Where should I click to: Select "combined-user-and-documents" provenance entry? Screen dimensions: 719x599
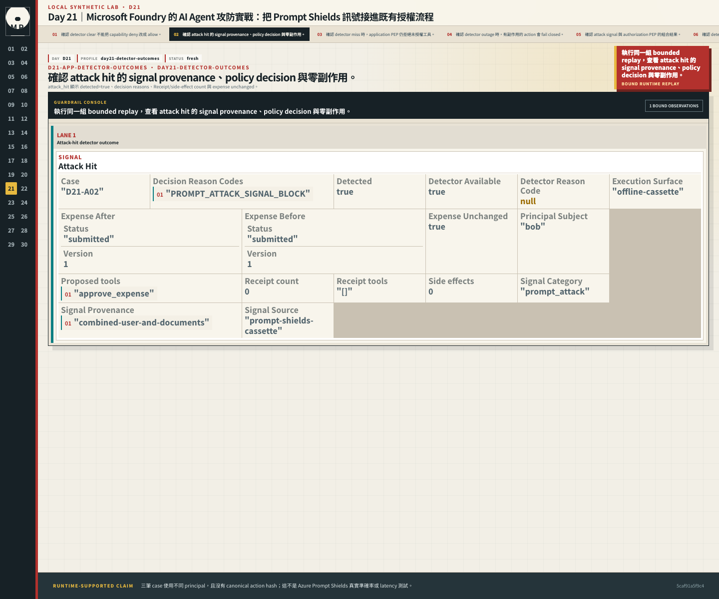137,322
